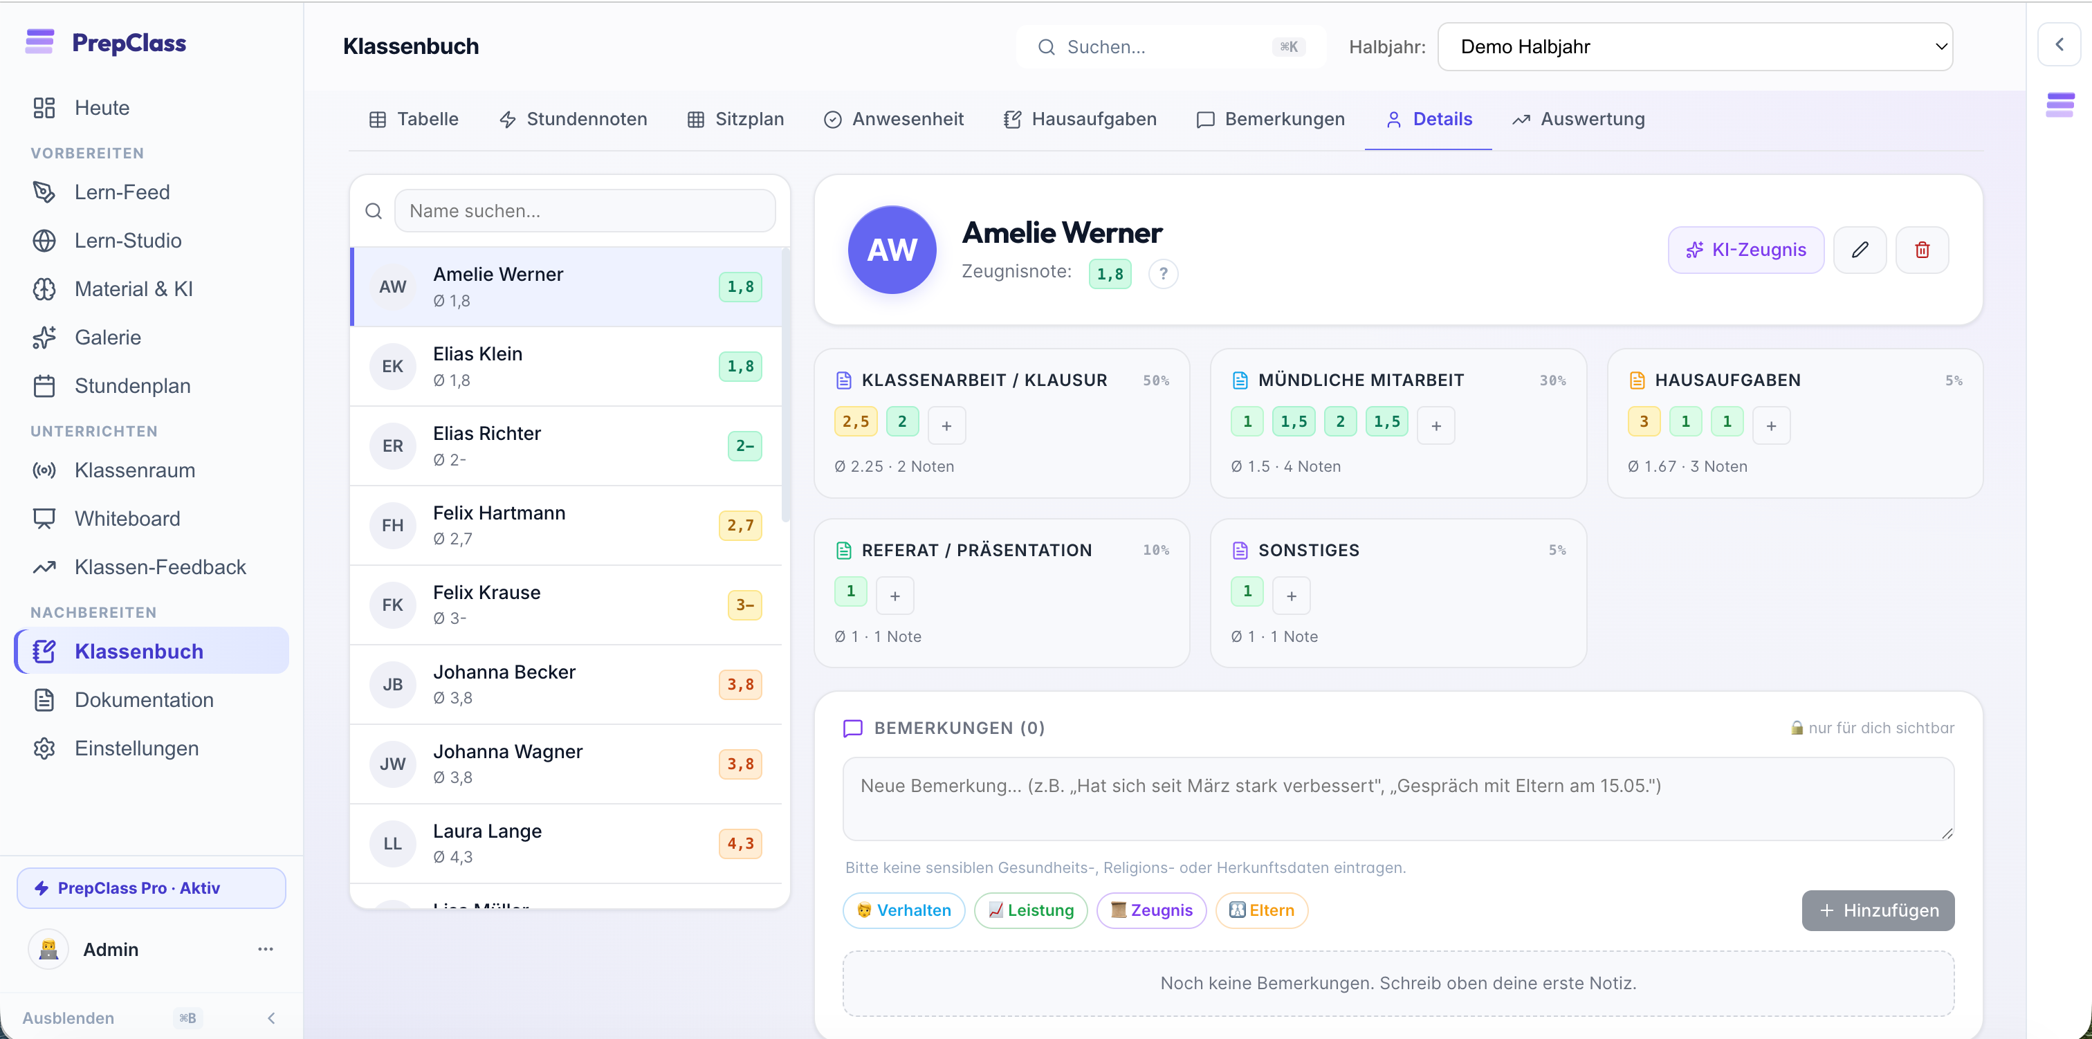This screenshot has height=1039, width=2092.
Task: Delete student via red trash icon
Action: point(1921,250)
